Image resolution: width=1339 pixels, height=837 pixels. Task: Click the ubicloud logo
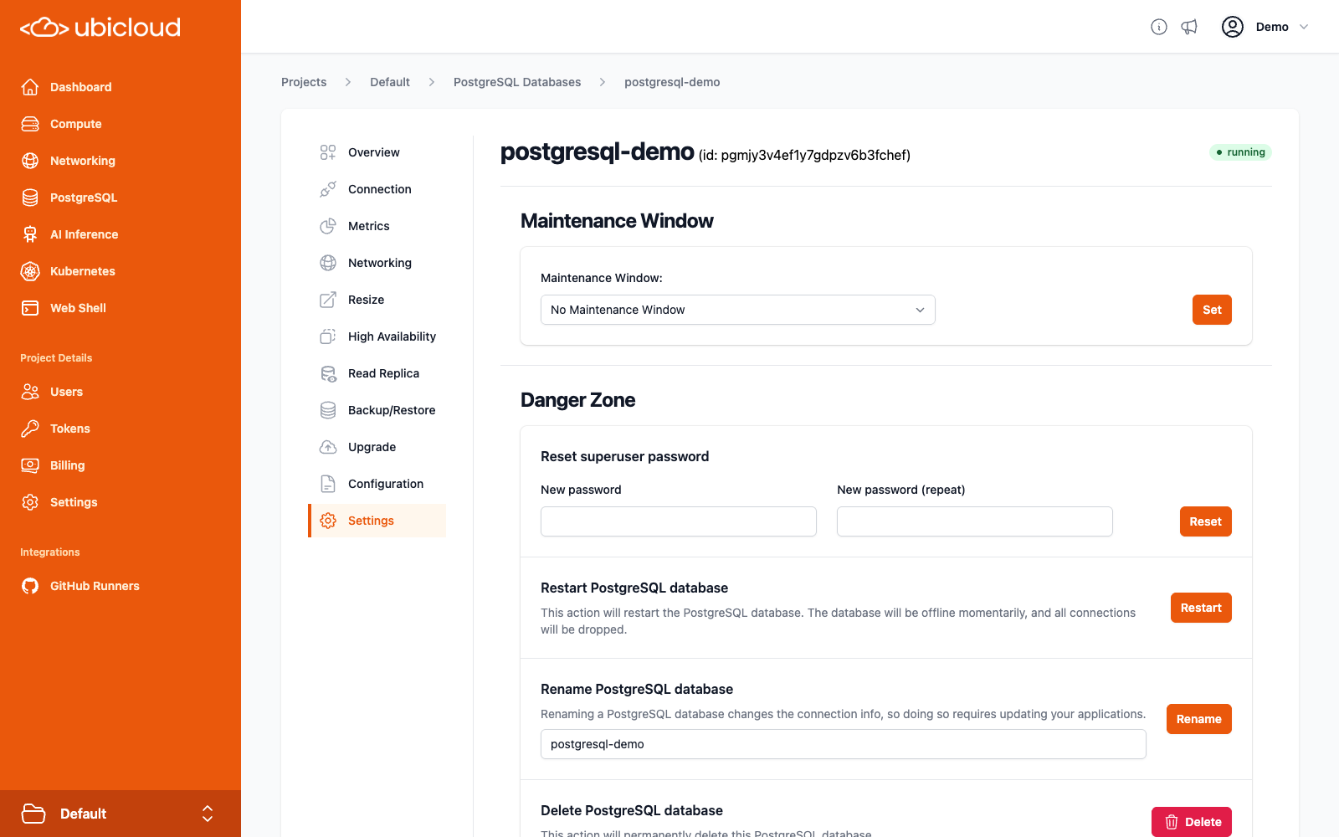(x=100, y=28)
